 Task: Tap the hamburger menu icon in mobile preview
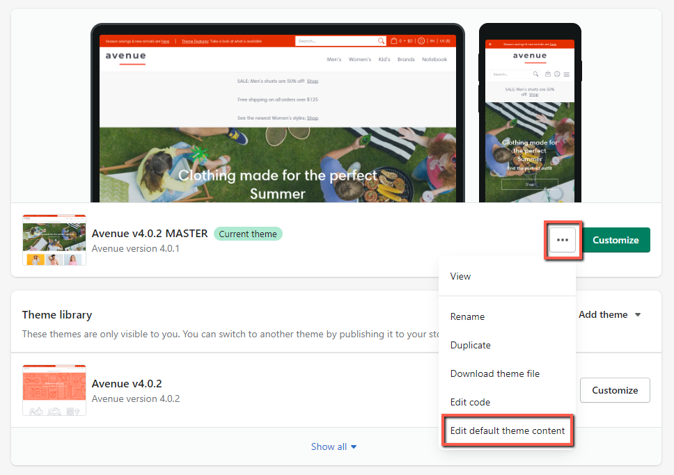(x=567, y=74)
